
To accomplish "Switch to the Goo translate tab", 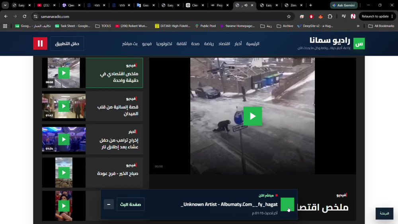I will coord(146,5).
